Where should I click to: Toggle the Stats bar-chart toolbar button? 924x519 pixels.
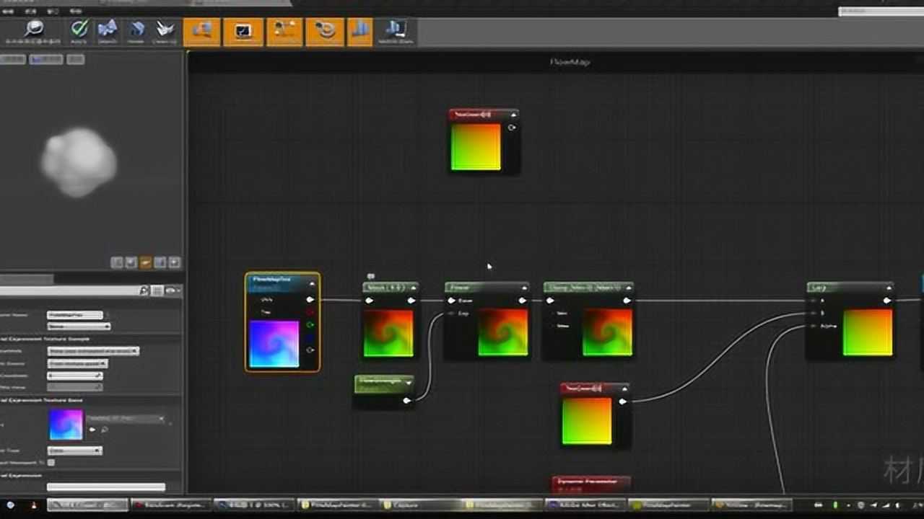click(359, 32)
